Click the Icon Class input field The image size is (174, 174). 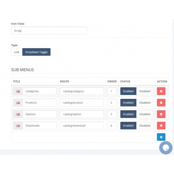click(49, 31)
